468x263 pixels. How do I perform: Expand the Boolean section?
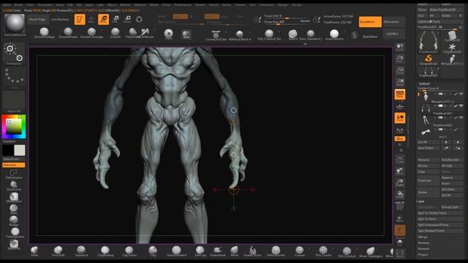pos(424,243)
